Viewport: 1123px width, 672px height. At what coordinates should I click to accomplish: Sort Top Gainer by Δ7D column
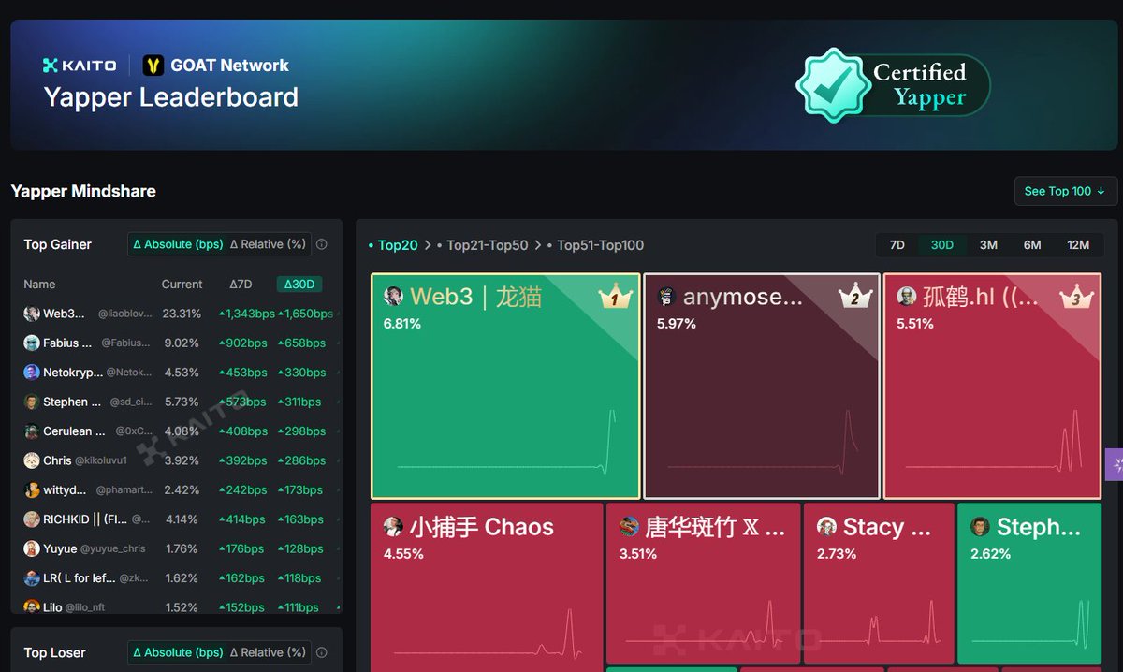pyautogui.click(x=241, y=285)
